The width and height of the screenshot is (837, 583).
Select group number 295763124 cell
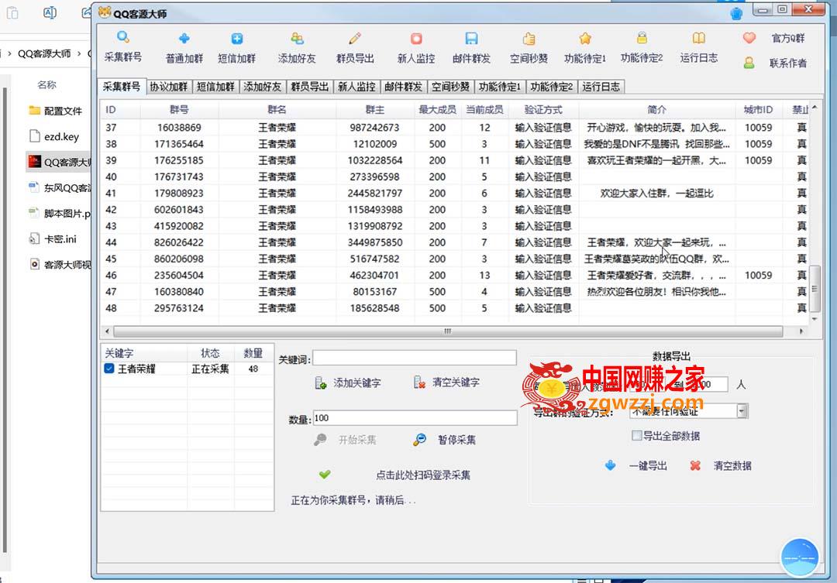coord(179,308)
